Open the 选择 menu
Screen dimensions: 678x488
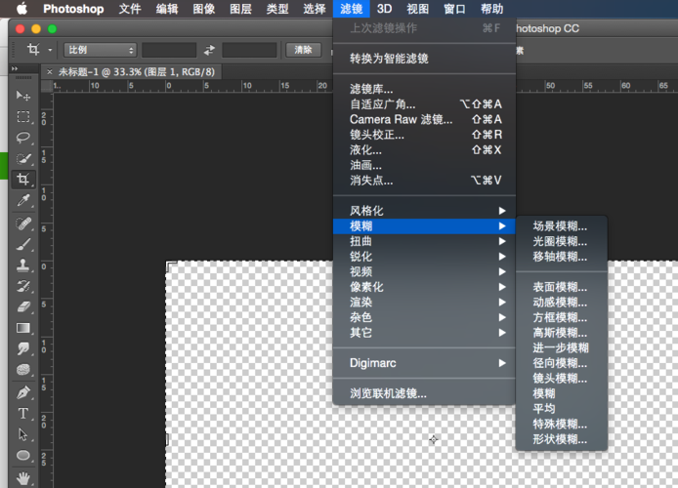click(315, 9)
